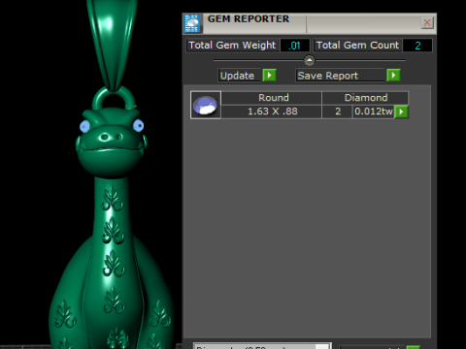
Task: Collapse panel using the round up-arrow handle
Action: [310, 60]
